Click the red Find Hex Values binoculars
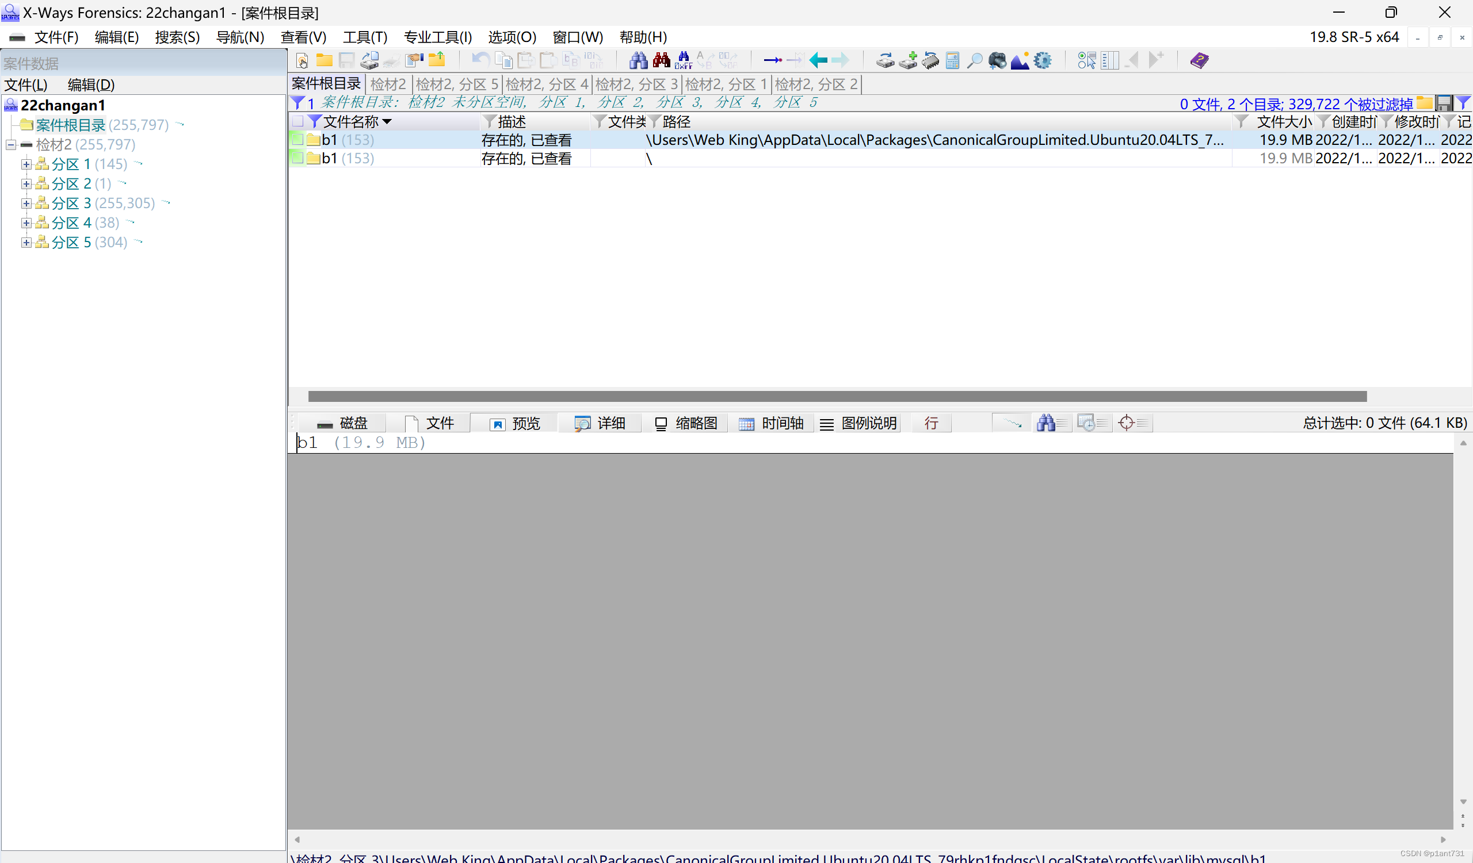This screenshot has height=863, width=1473. [x=661, y=60]
